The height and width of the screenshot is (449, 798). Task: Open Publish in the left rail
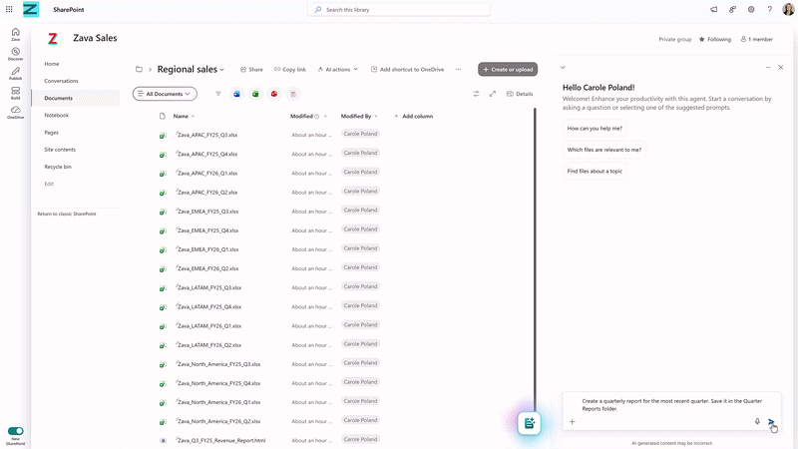click(15, 73)
